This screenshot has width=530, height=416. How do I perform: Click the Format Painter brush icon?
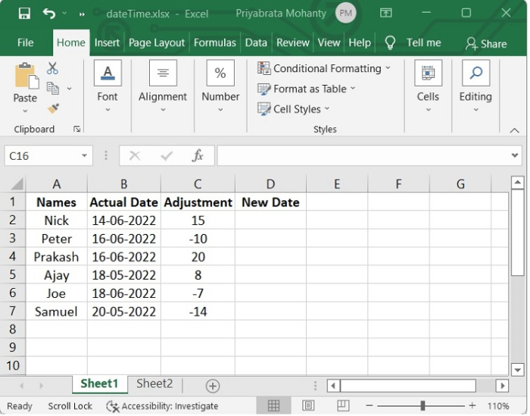(52, 109)
